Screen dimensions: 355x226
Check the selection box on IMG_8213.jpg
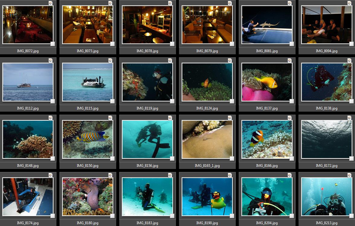(x=352, y=216)
